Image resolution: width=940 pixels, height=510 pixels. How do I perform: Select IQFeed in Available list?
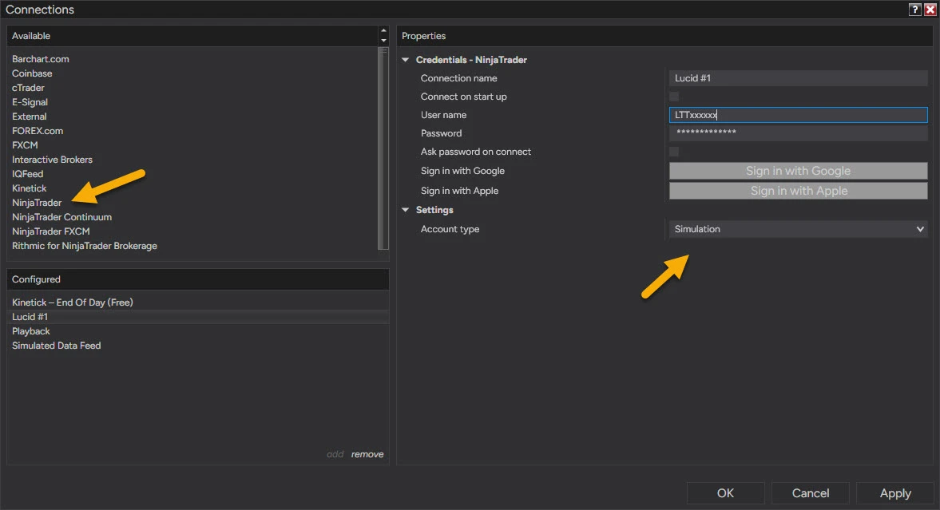coord(28,174)
